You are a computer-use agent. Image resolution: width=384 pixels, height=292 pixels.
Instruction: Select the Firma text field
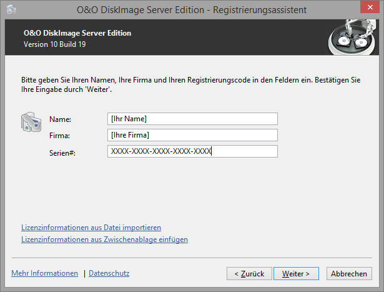point(192,135)
